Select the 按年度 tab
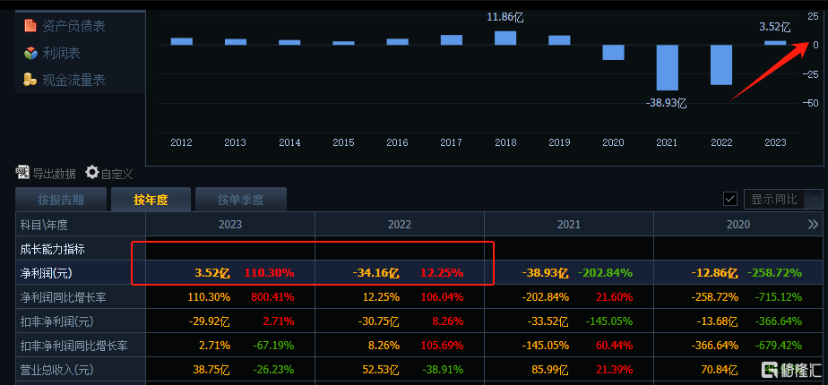The width and height of the screenshot is (828, 385). (150, 200)
